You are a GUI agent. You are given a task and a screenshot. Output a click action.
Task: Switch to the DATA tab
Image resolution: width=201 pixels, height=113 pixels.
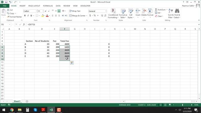58,6
